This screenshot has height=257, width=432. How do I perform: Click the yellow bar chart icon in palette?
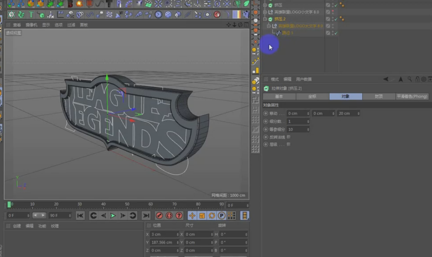click(x=255, y=71)
